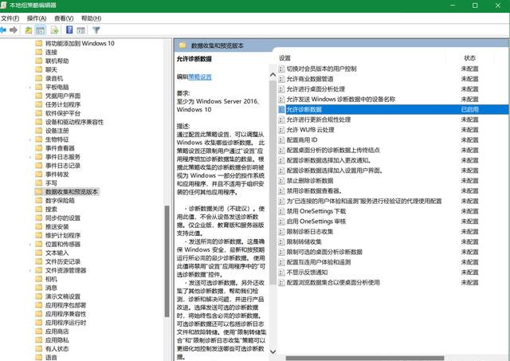Click the Forward arrow toolbar icon

tap(15, 30)
